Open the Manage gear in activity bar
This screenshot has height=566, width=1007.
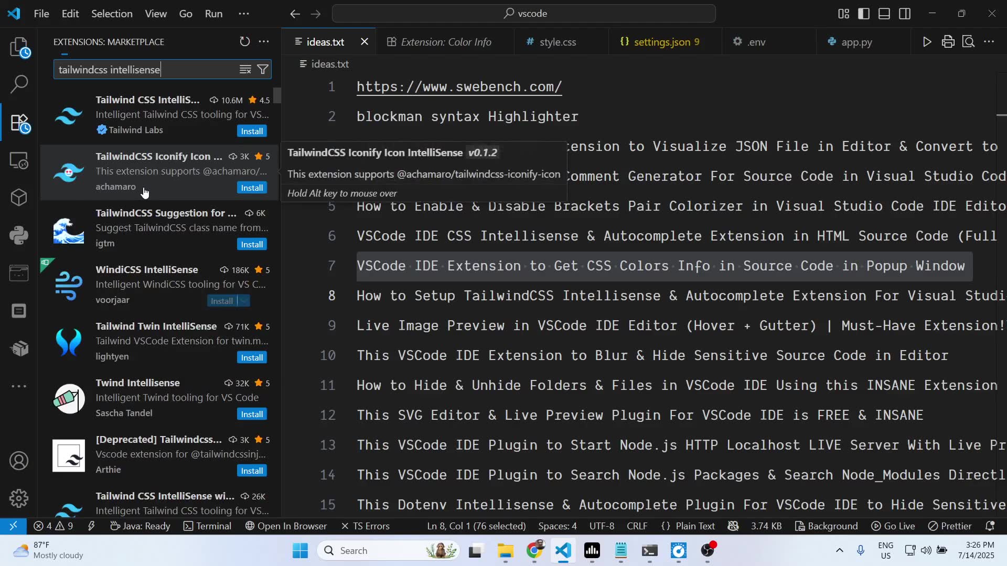[x=19, y=498]
